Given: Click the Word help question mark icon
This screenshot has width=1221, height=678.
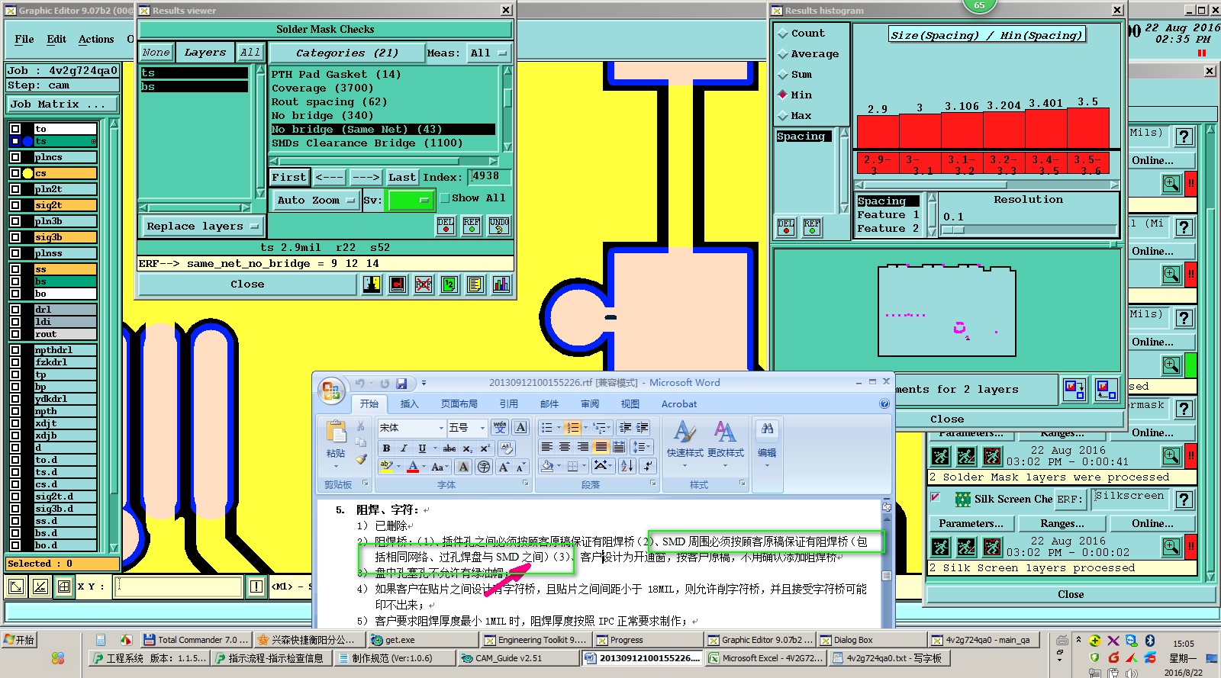Looking at the screenshot, I should [x=884, y=403].
